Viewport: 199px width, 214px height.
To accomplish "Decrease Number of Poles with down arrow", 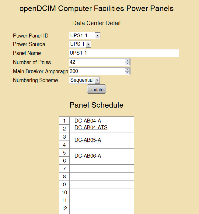I will (x=127, y=64).
